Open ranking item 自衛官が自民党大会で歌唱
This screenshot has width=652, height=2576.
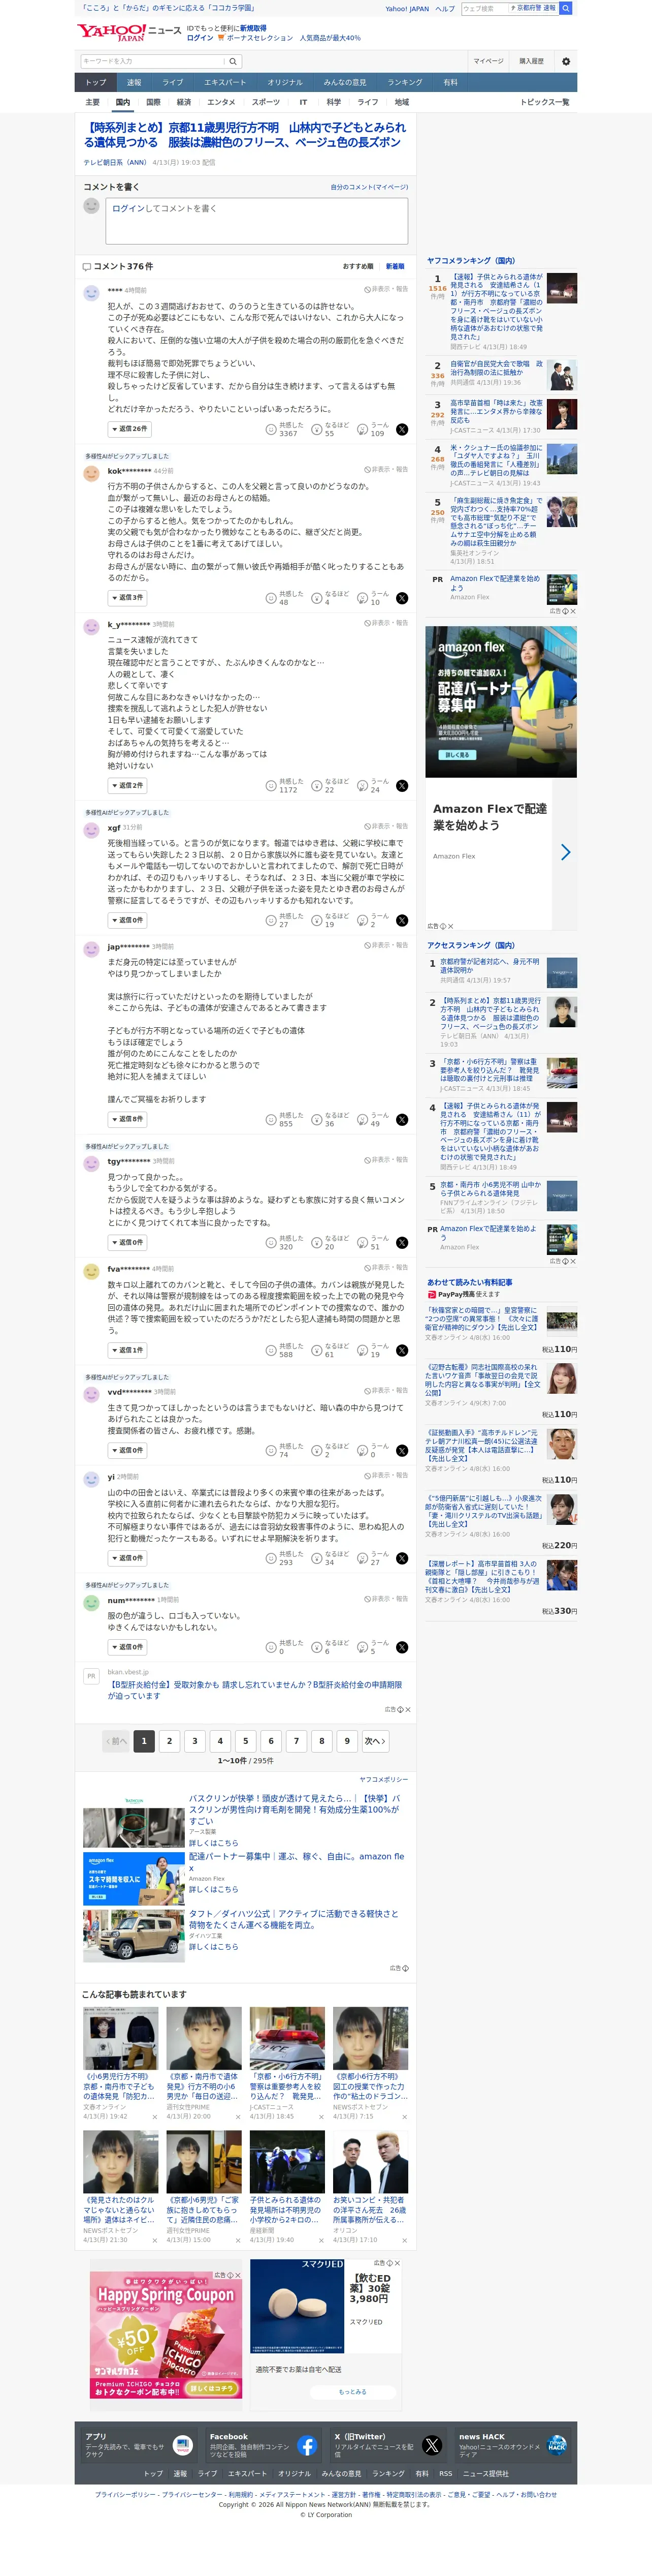[x=496, y=368]
